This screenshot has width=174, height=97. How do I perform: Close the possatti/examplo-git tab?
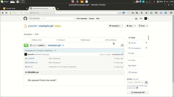tap(54, 8)
